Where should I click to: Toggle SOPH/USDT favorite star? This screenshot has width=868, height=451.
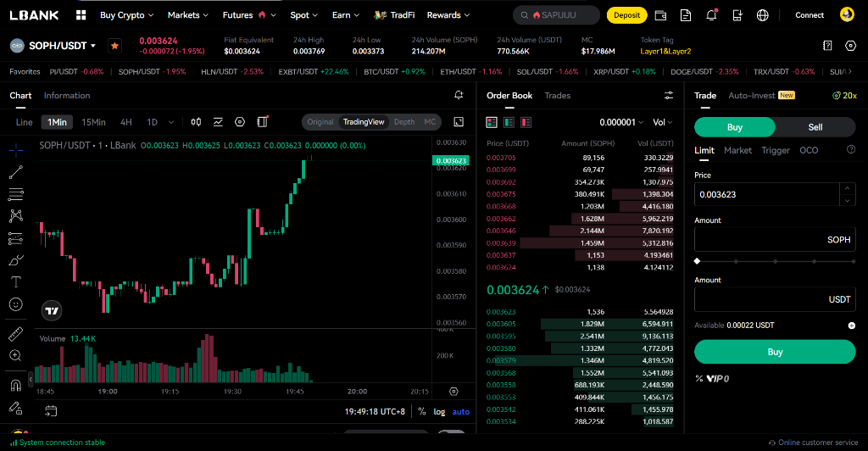pyautogui.click(x=114, y=46)
